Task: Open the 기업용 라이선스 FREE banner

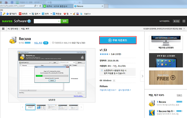Action: tap(166, 78)
